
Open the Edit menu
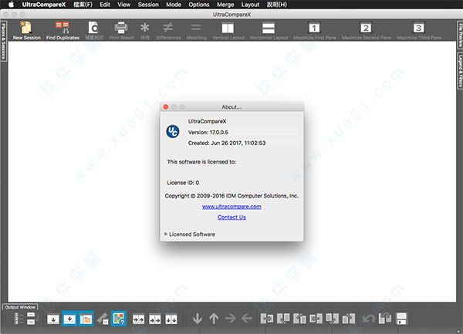tap(105, 5)
